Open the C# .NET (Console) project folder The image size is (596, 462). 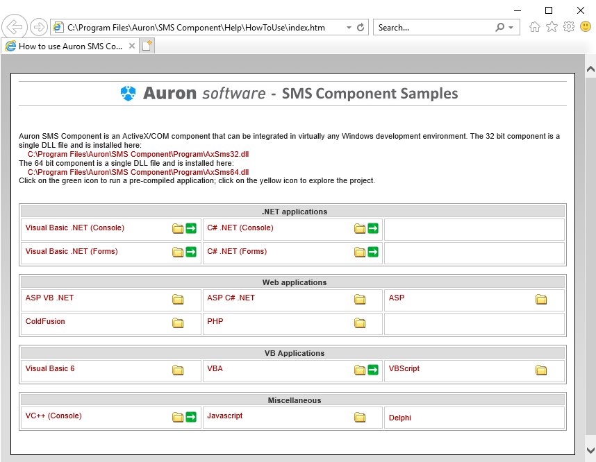tap(360, 229)
